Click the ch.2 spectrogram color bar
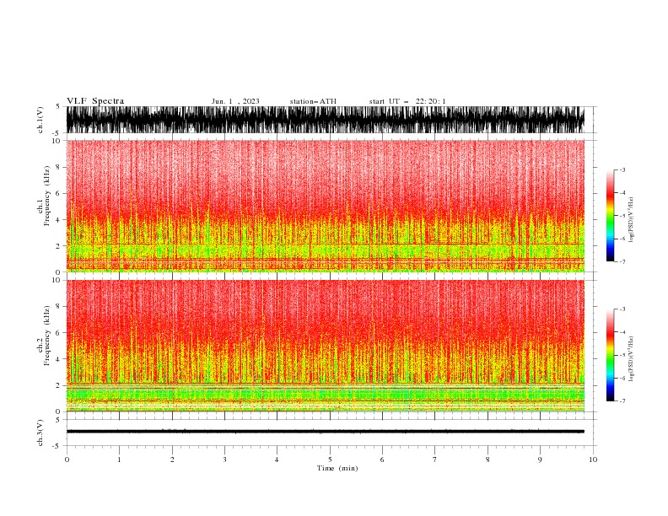 click(x=610, y=355)
